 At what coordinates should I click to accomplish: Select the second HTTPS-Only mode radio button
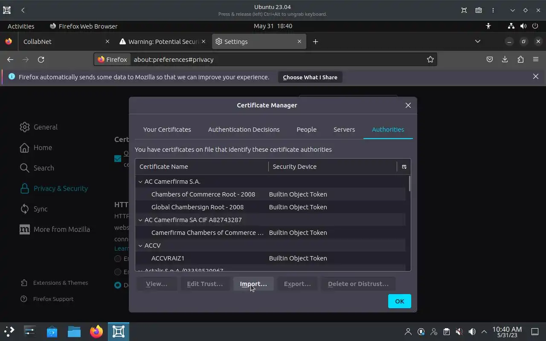coord(118,272)
